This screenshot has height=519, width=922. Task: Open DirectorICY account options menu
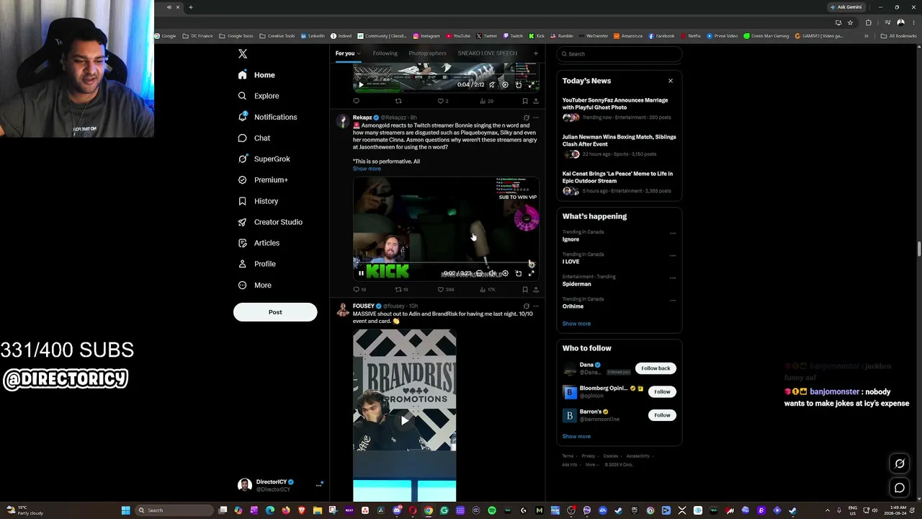click(x=318, y=485)
